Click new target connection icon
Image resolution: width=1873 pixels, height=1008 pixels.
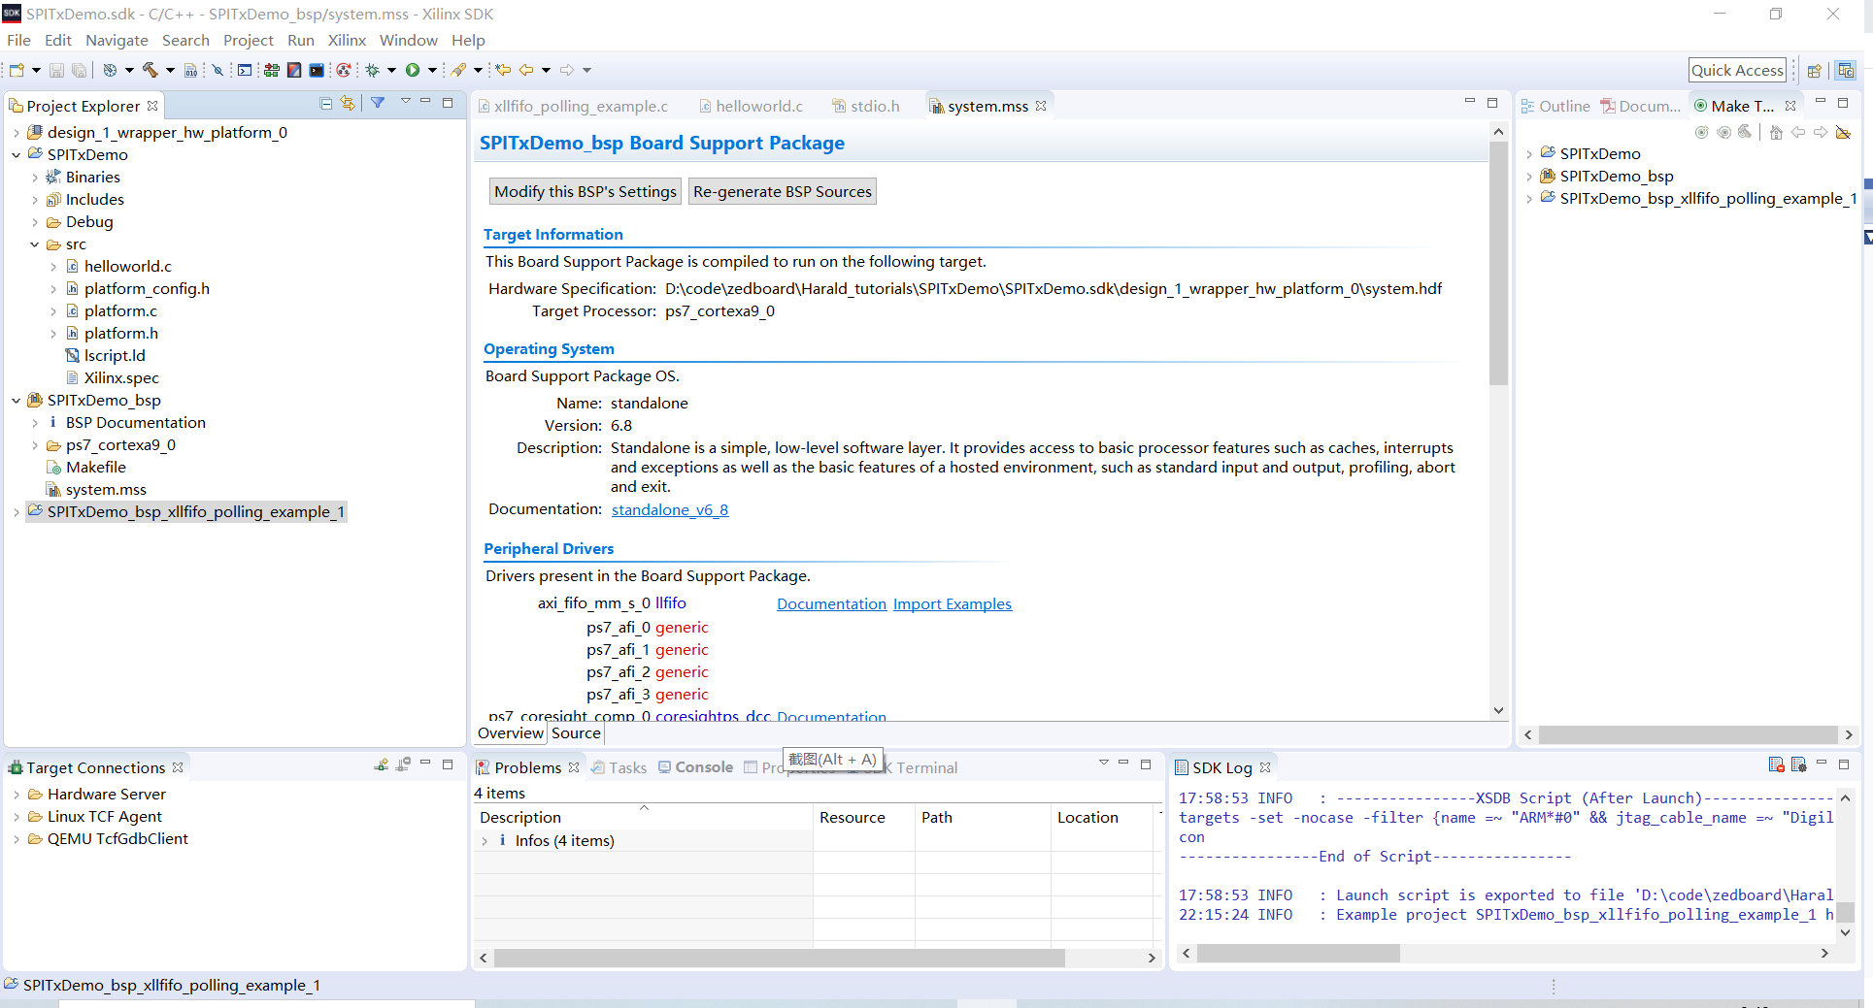382,764
